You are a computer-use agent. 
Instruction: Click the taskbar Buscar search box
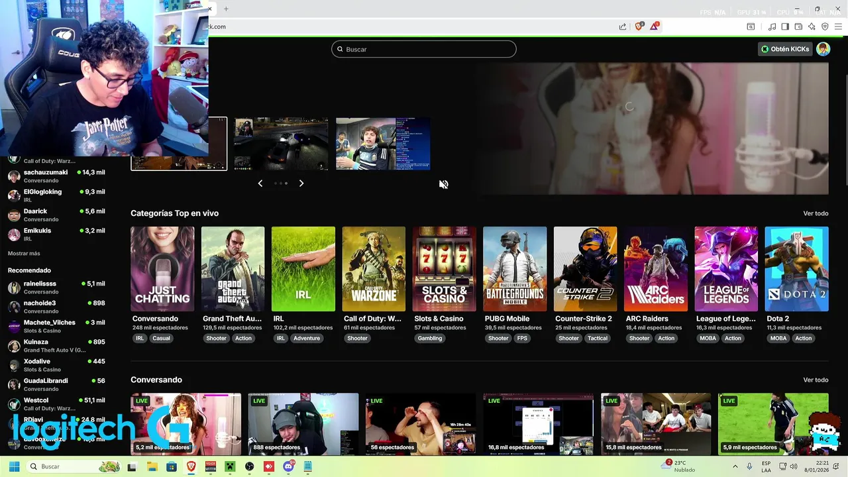point(74,466)
